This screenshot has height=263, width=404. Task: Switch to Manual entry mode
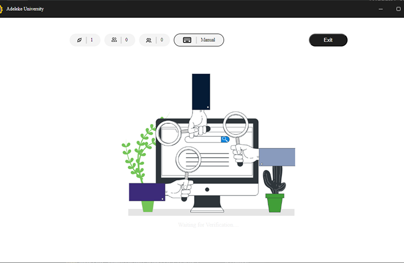(x=199, y=40)
